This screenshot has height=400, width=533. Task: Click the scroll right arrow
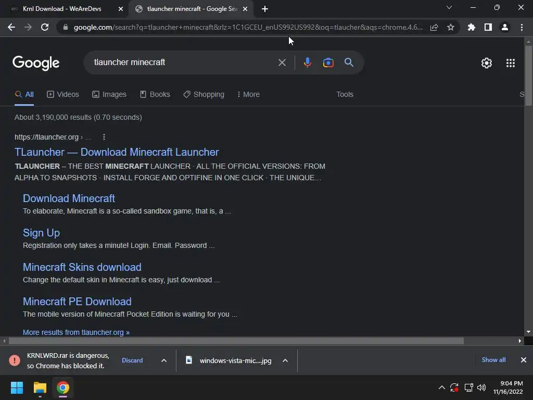pyautogui.click(x=520, y=341)
